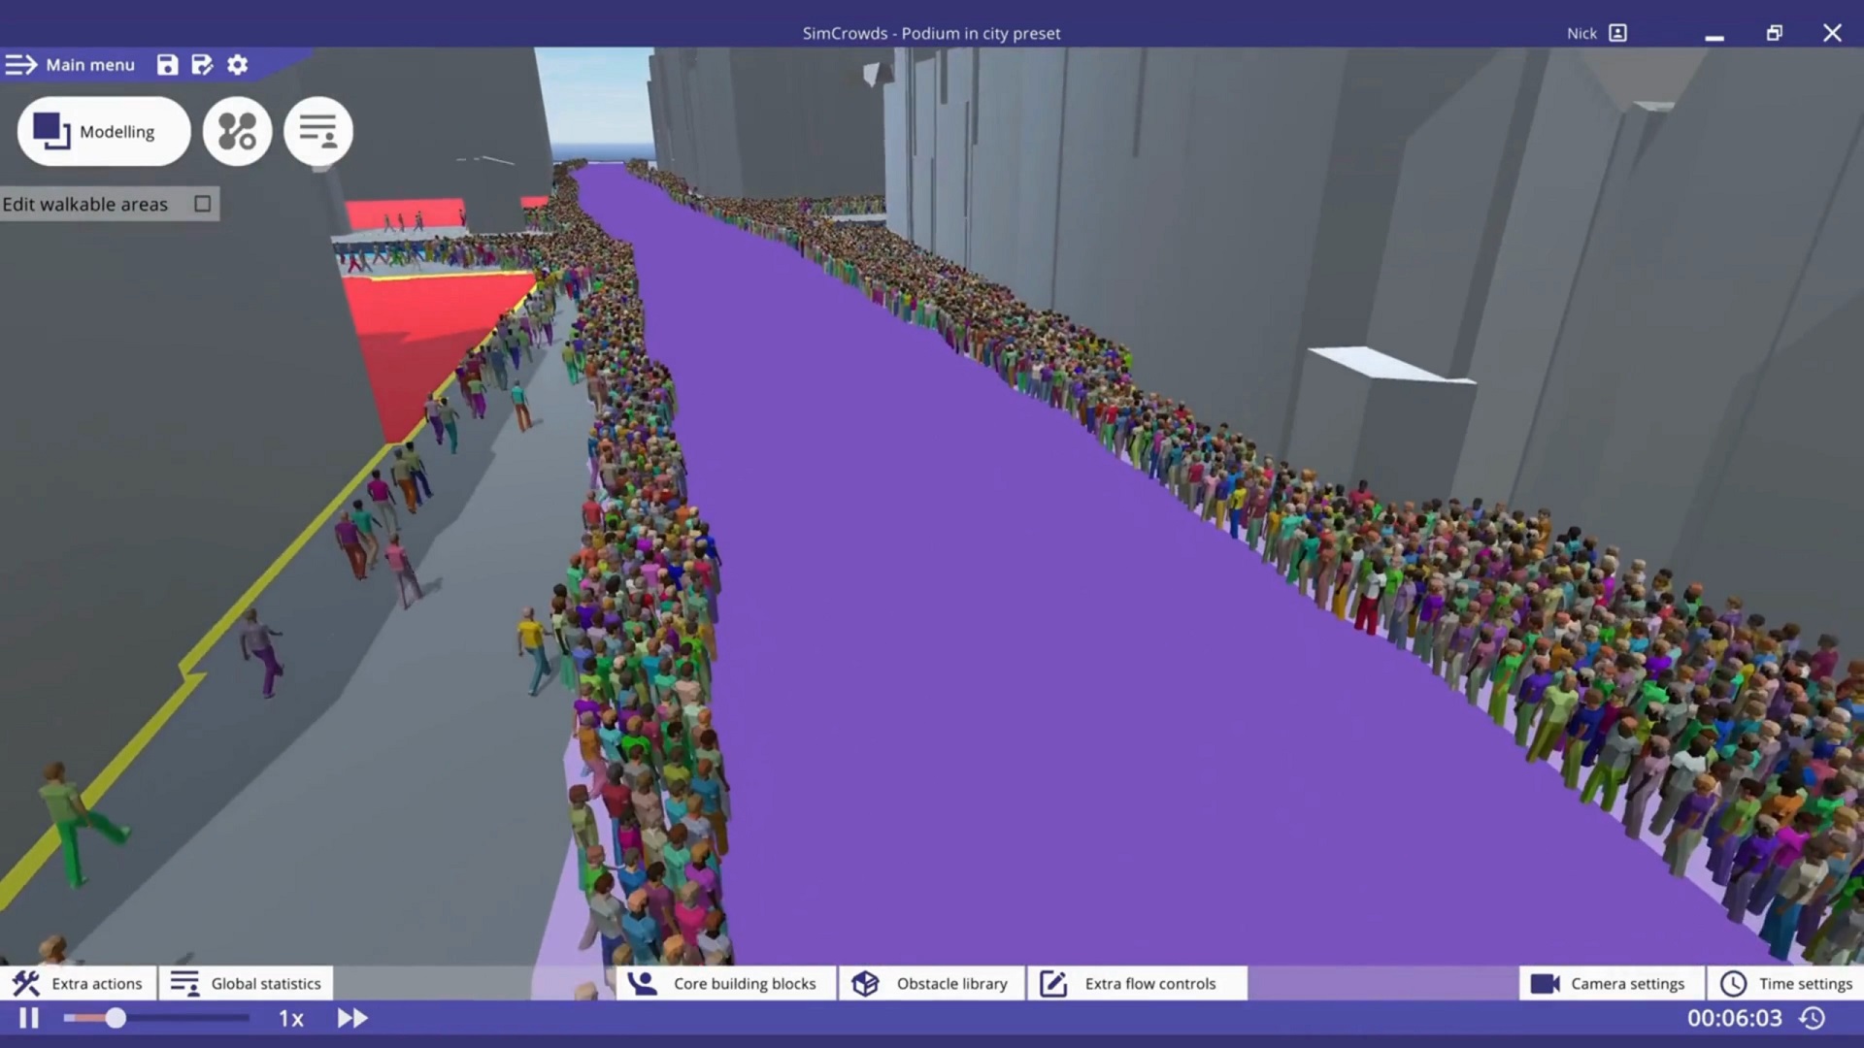Image resolution: width=1864 pixels, height=1048 pixels.
Task: Open Global statistics panel
Action: (246, 983)
